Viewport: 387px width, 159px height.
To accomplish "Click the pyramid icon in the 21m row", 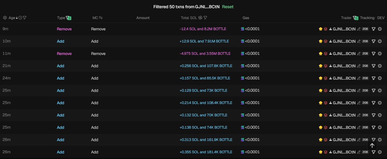I will (331, 66).
